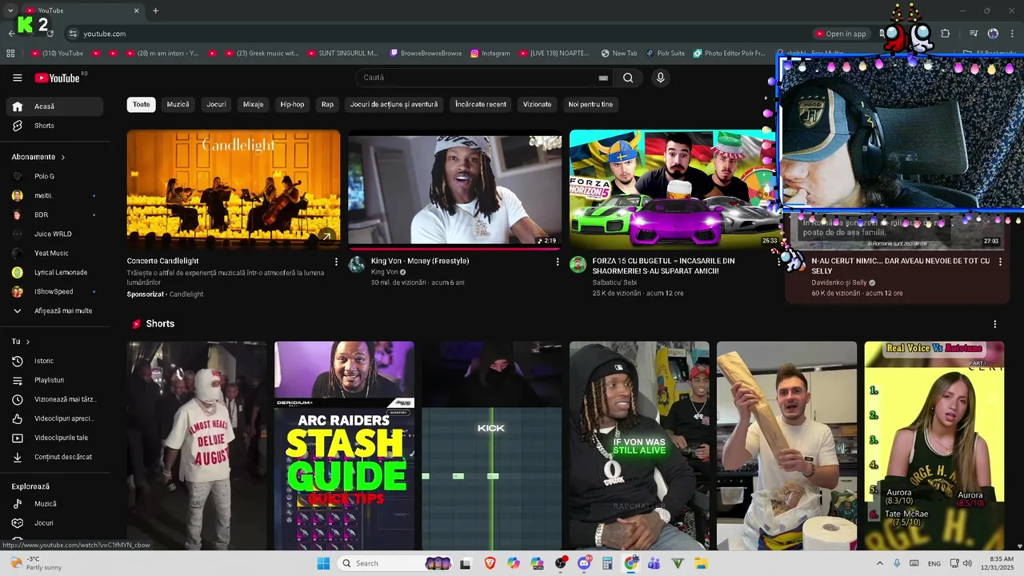Screen dimensions: 1024x576
Task: Open the Juice WRLD subscription
Action: point(55,234)
